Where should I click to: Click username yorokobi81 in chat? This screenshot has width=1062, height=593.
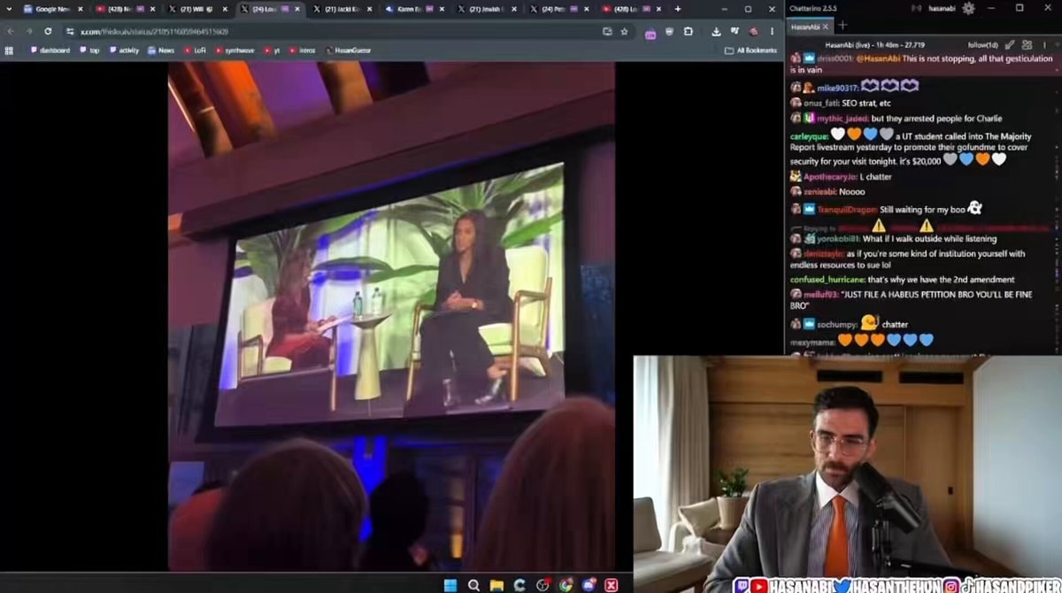(838, 239)
